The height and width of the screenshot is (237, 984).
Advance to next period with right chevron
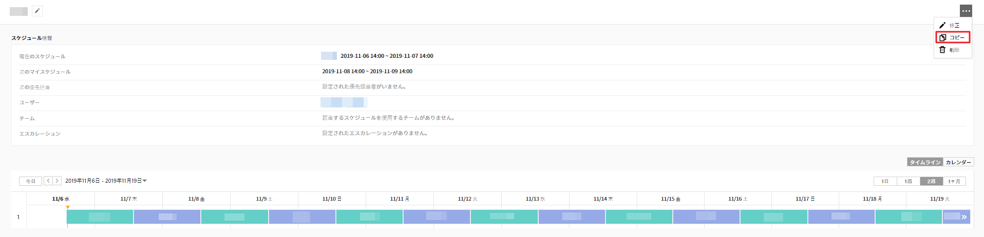(x=57, y=181)
